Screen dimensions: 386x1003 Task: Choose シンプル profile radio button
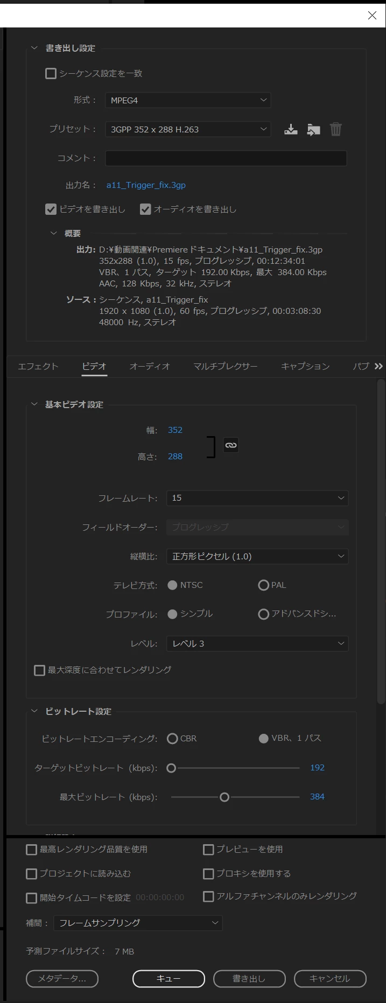point(172,614)
